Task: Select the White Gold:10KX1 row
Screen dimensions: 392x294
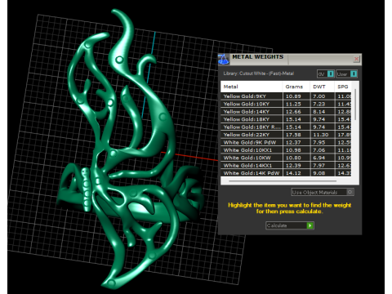Action: 286,150
